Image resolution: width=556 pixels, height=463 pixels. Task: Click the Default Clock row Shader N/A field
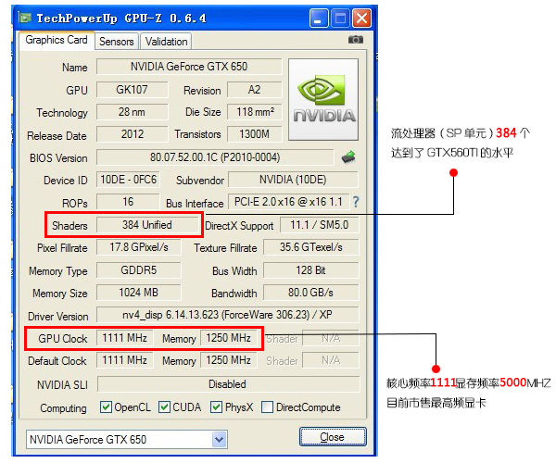331,360
